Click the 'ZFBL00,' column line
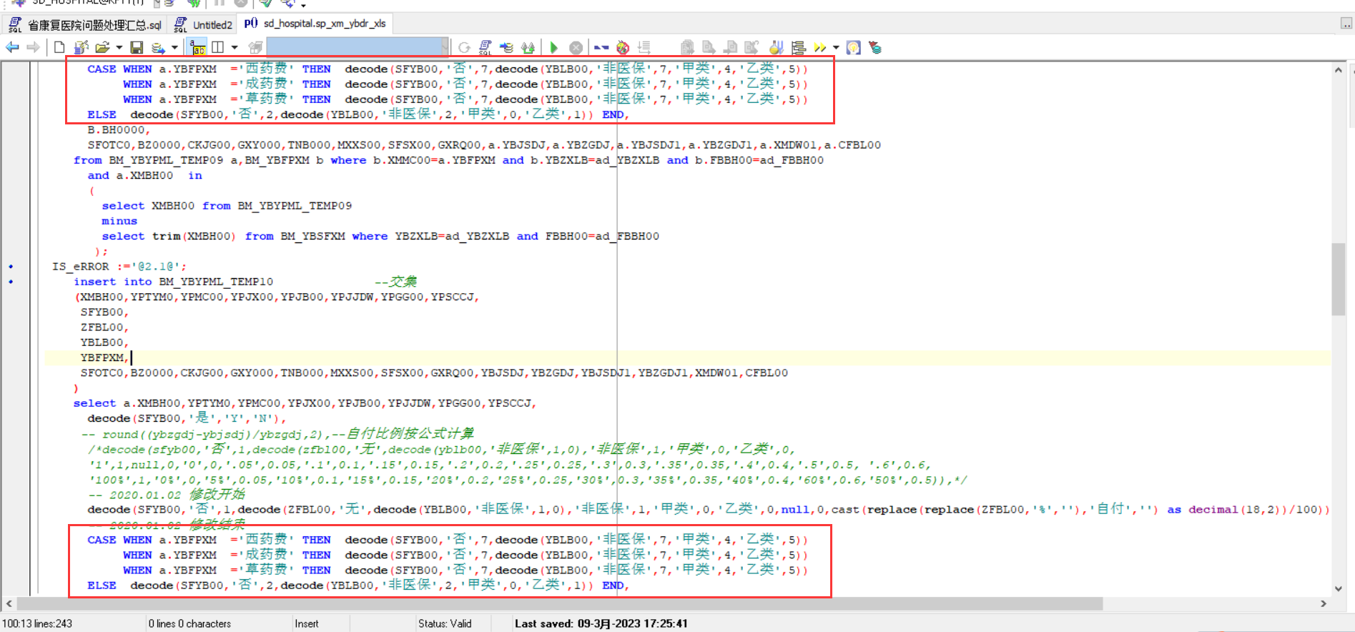 (x=104, y=327)
